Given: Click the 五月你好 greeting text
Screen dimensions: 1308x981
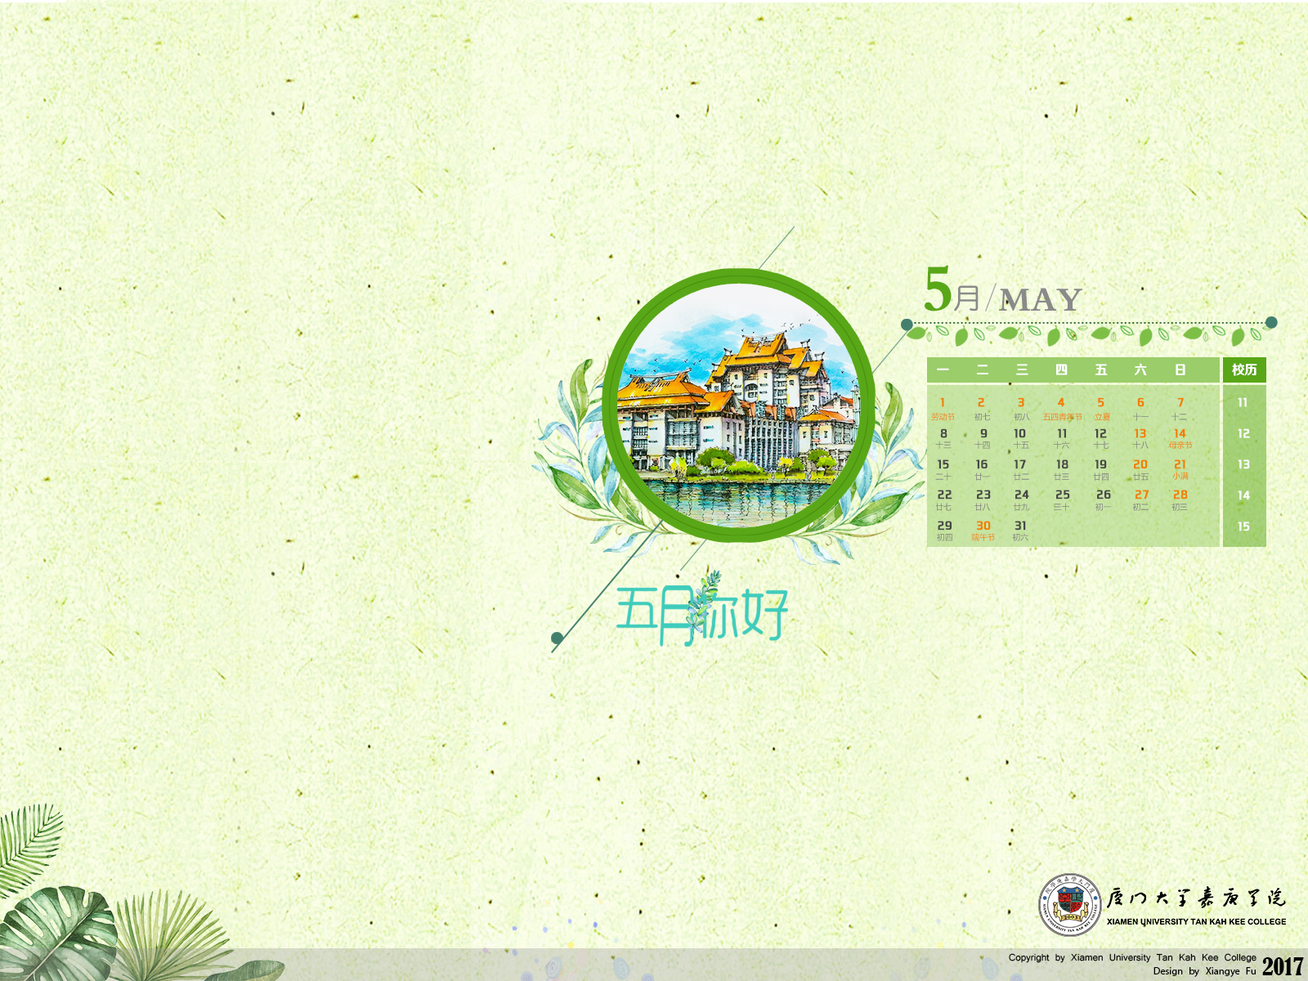Looking at the screenshot, I should click(x=702, y=612).
